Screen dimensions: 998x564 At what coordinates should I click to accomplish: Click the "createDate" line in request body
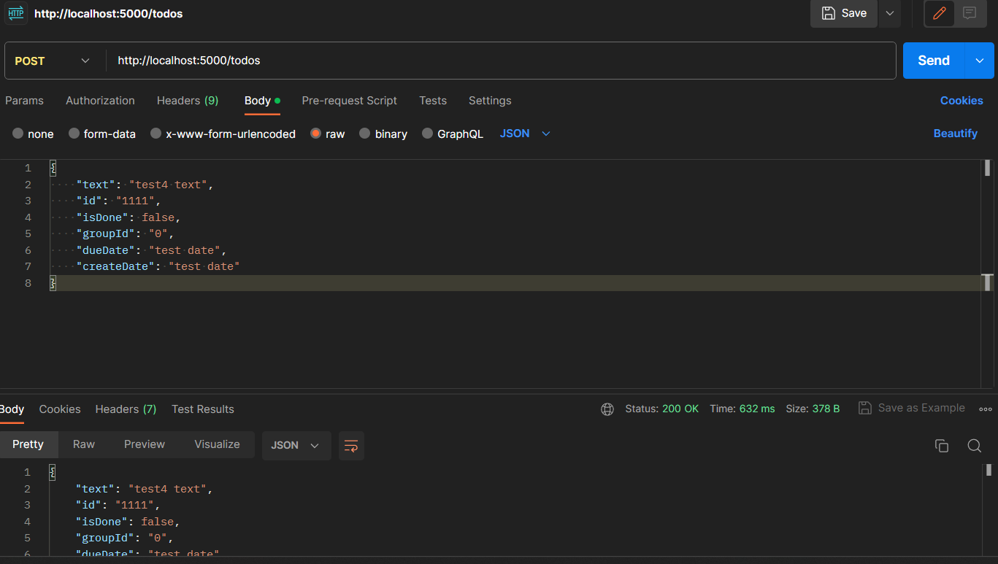pos(158,266)
